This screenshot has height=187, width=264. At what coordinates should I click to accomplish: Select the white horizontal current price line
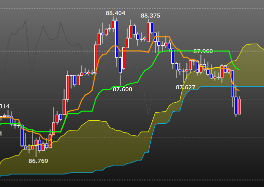132,99
